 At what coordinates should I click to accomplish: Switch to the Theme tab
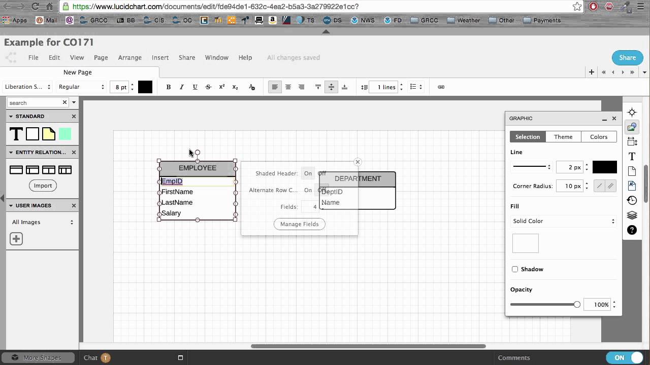click(563, 137)
